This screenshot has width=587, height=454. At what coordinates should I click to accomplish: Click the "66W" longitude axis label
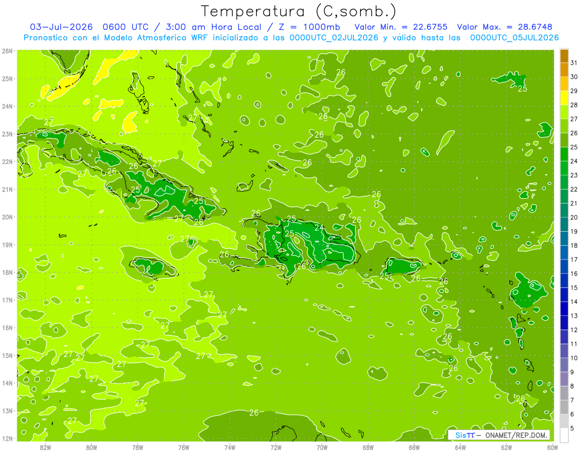[x=414, y=447]
